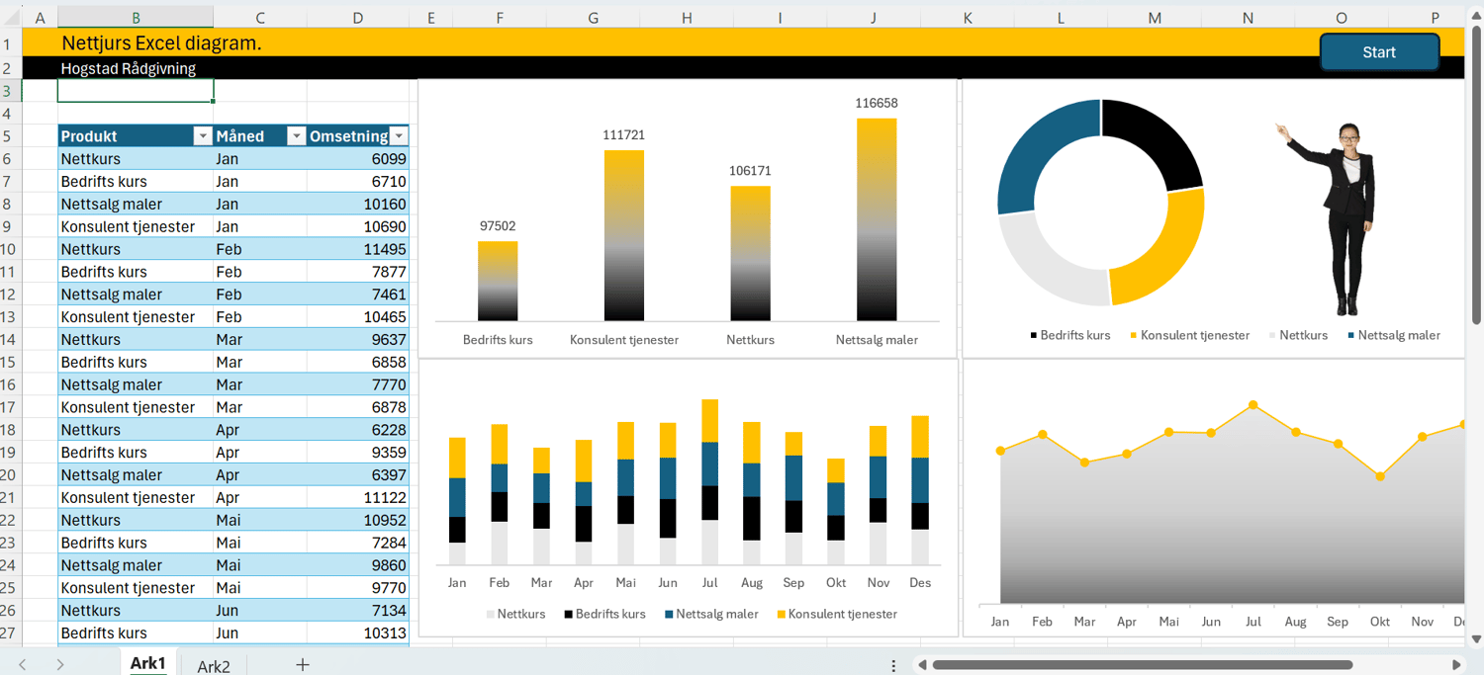Switch to the Ark2 sheet tab
This screenshot has height=675, width=1484.
coord(212,665)
